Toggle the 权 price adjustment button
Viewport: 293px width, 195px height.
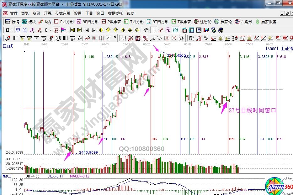56,30
